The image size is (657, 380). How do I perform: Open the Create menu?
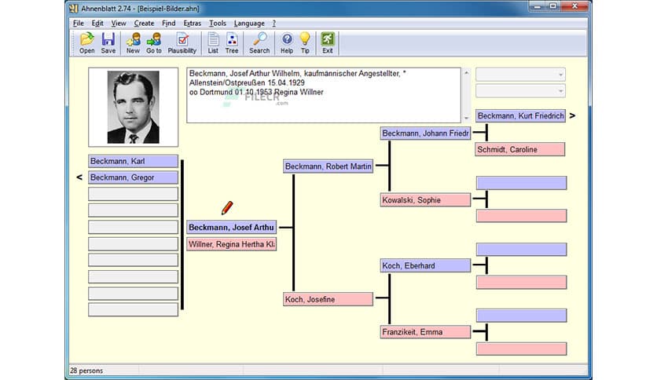(144, 24)
